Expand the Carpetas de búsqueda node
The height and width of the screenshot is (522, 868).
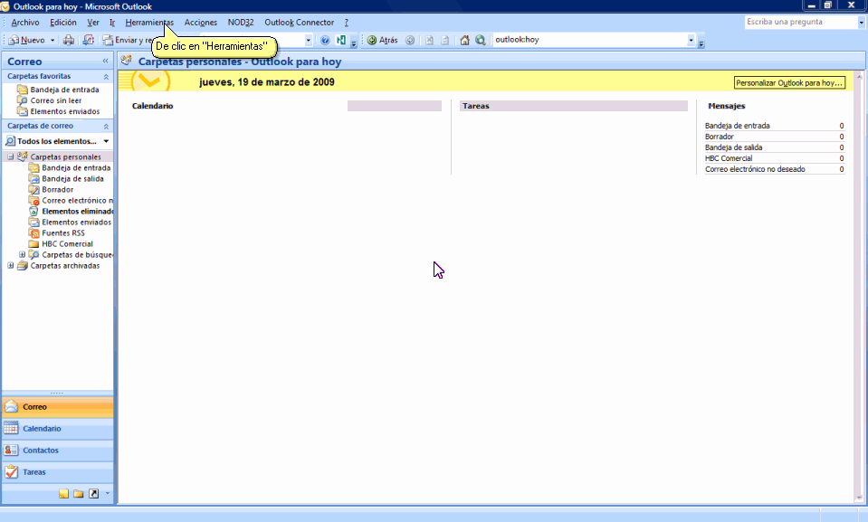(22, 254)
